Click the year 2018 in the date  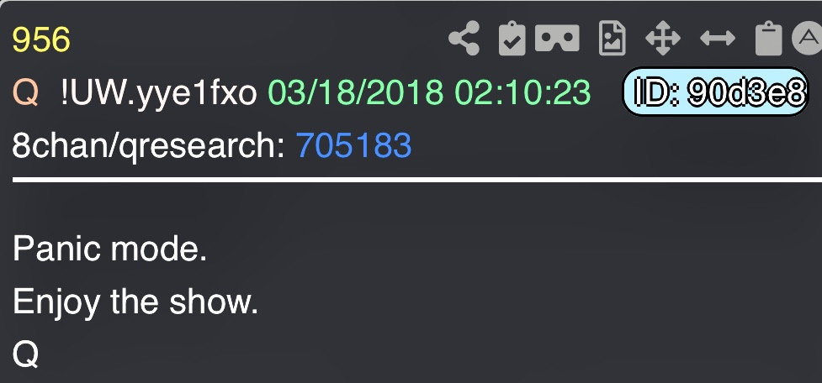[x=409, y=92]
